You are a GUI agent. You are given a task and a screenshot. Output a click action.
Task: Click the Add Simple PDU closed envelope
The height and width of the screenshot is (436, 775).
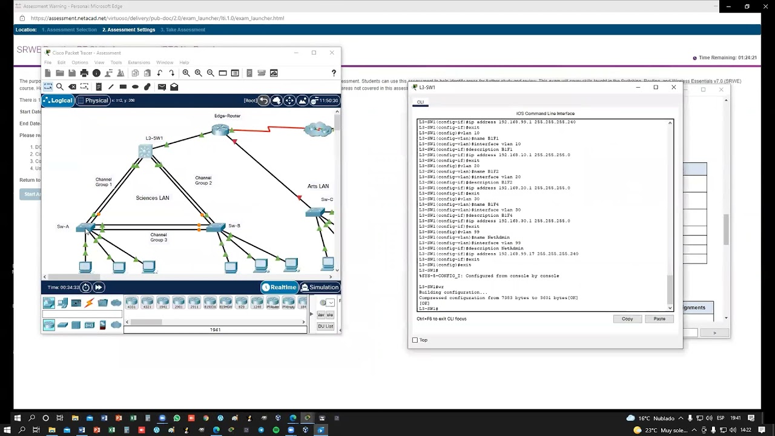pyautogui.click(x=162, y=87)
